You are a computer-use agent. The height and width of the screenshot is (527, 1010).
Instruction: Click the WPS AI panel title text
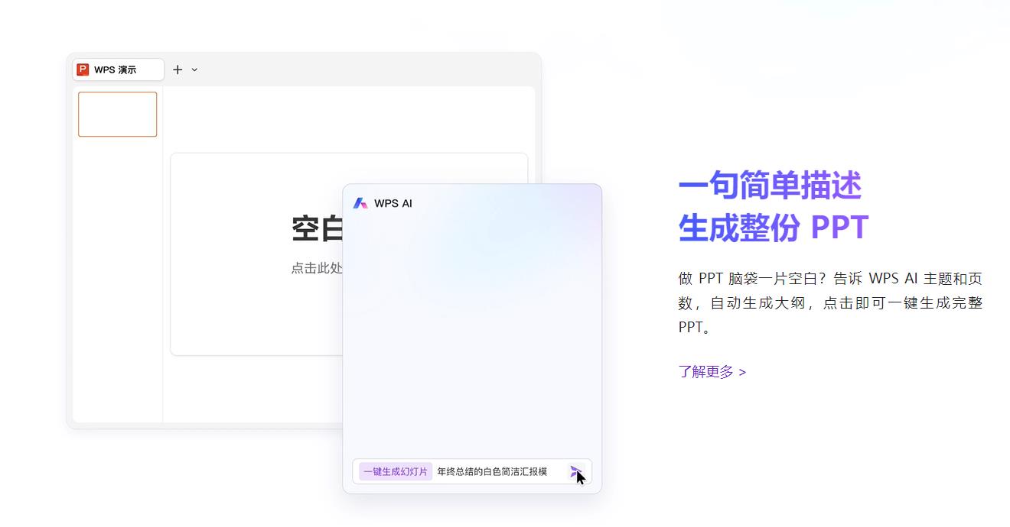[x=393, y=203]
